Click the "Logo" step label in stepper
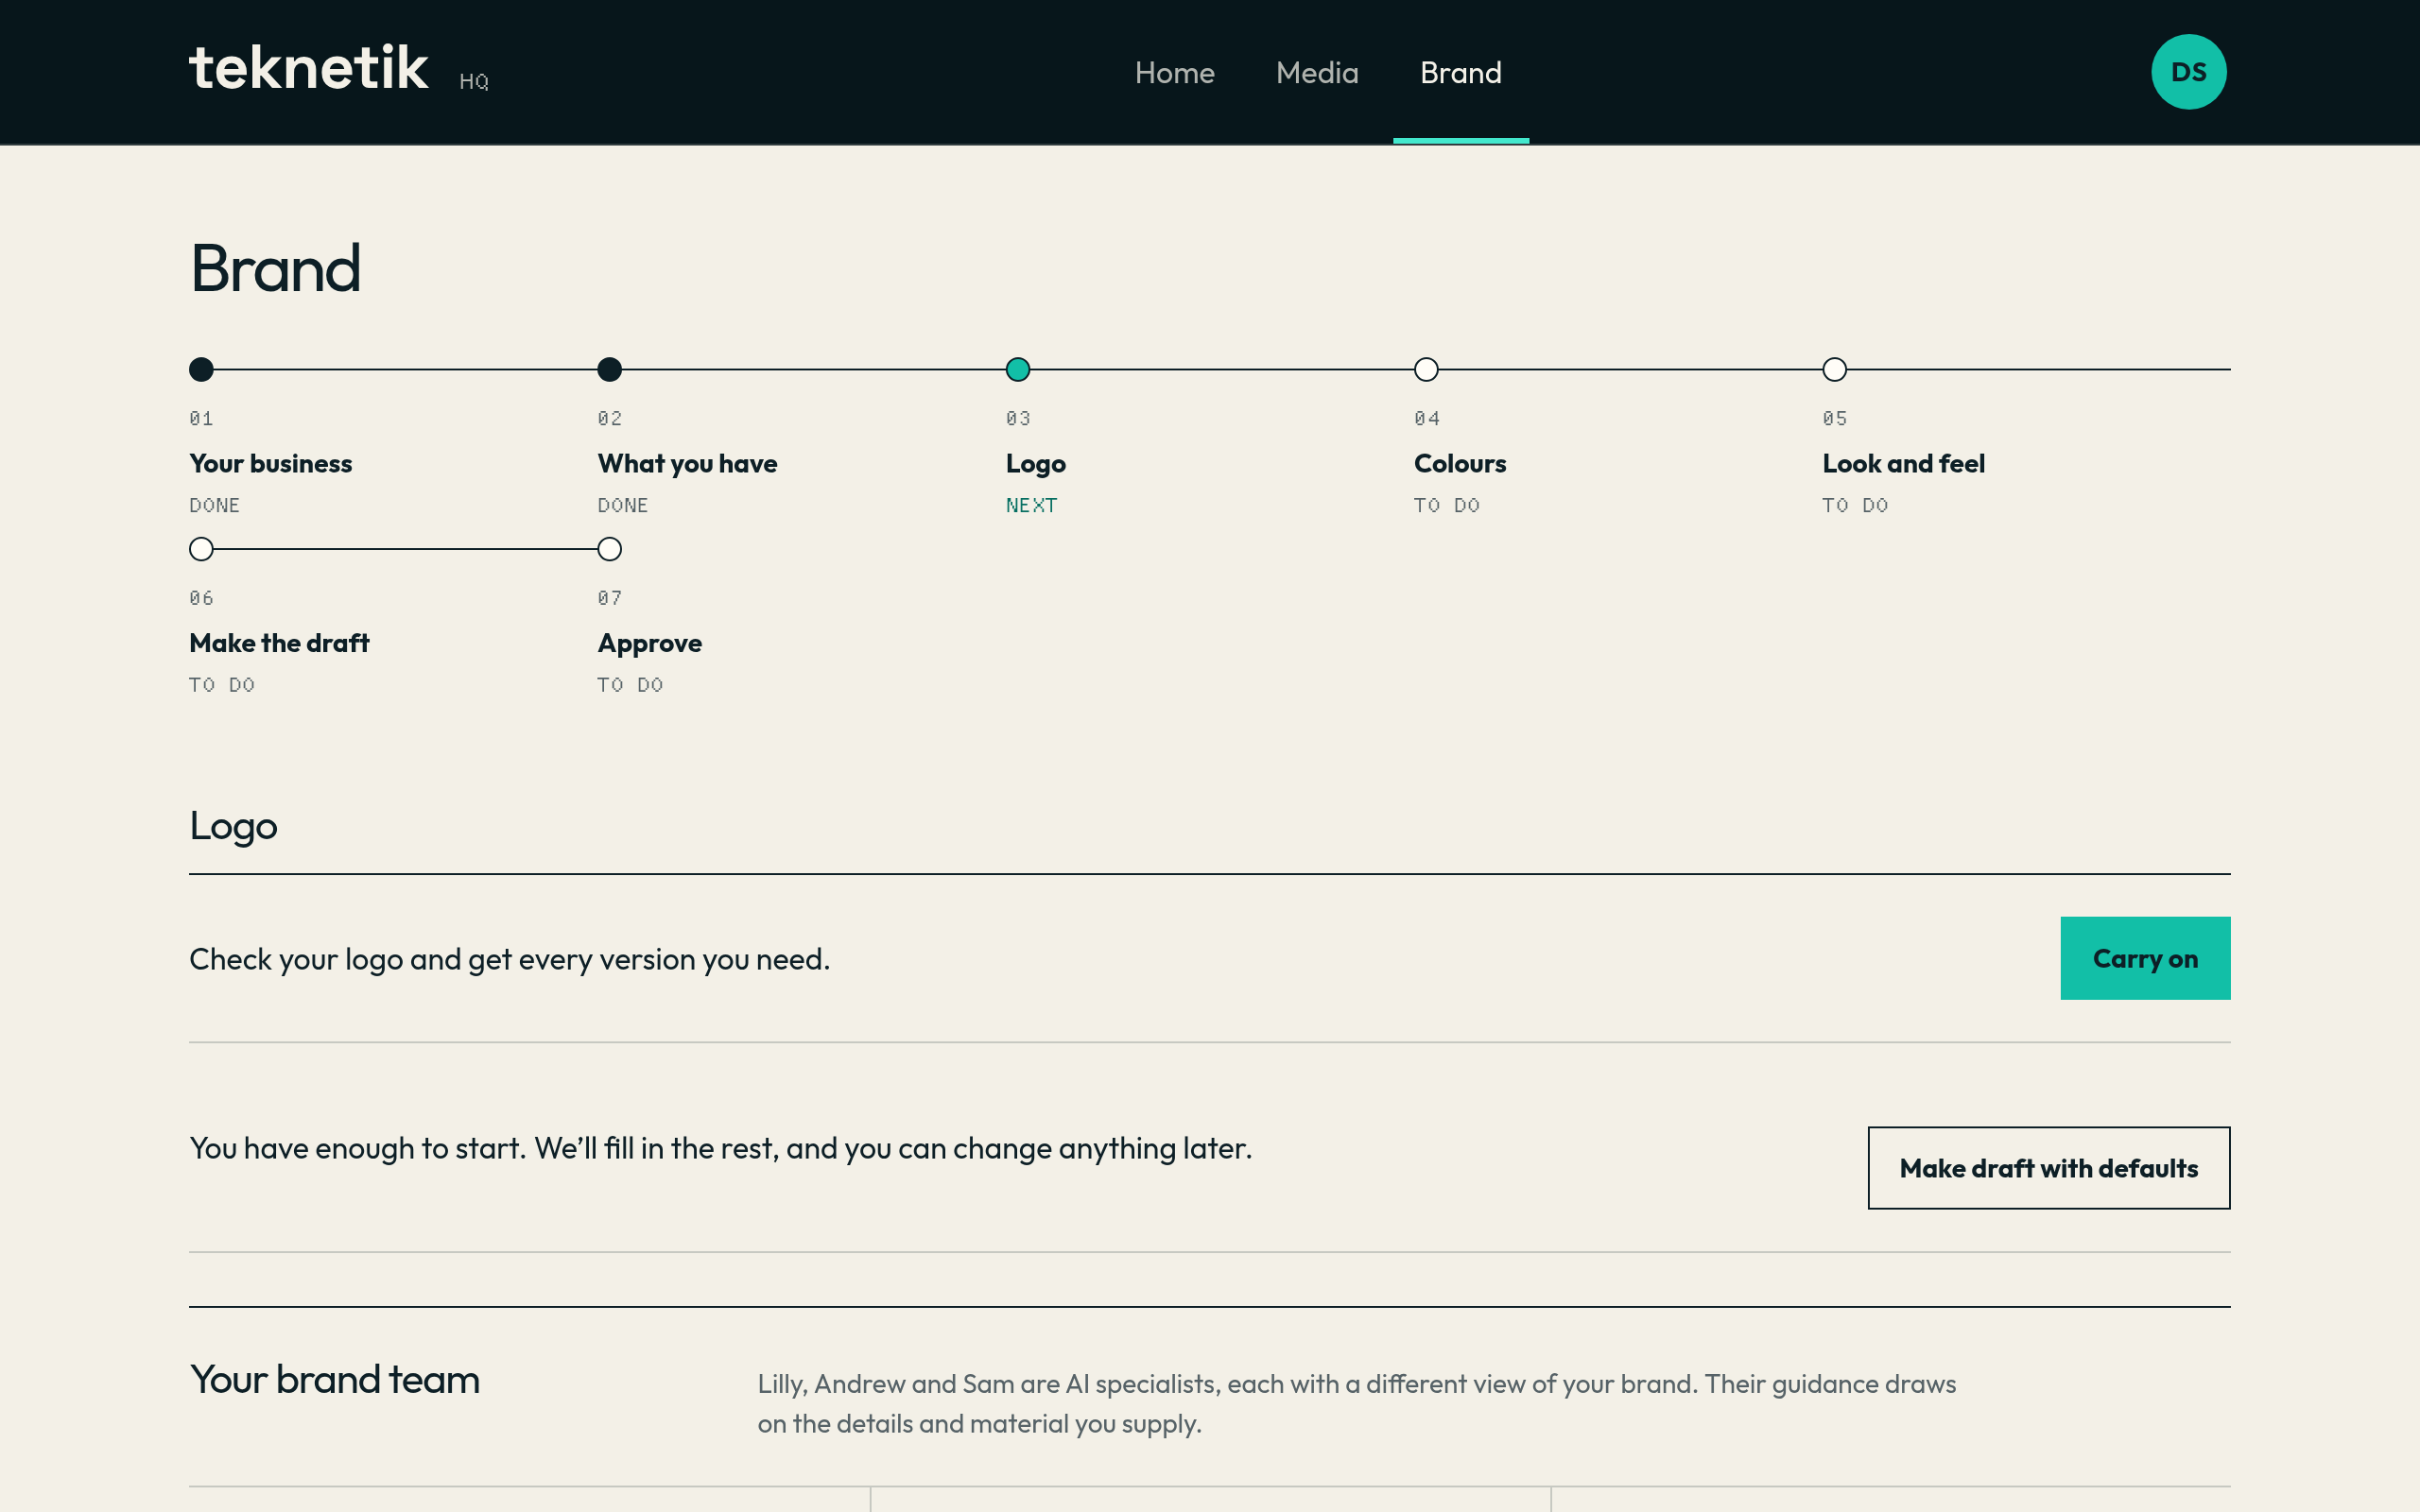This screenshot has width=2420, height=1512. click(x=1035, y=464)
